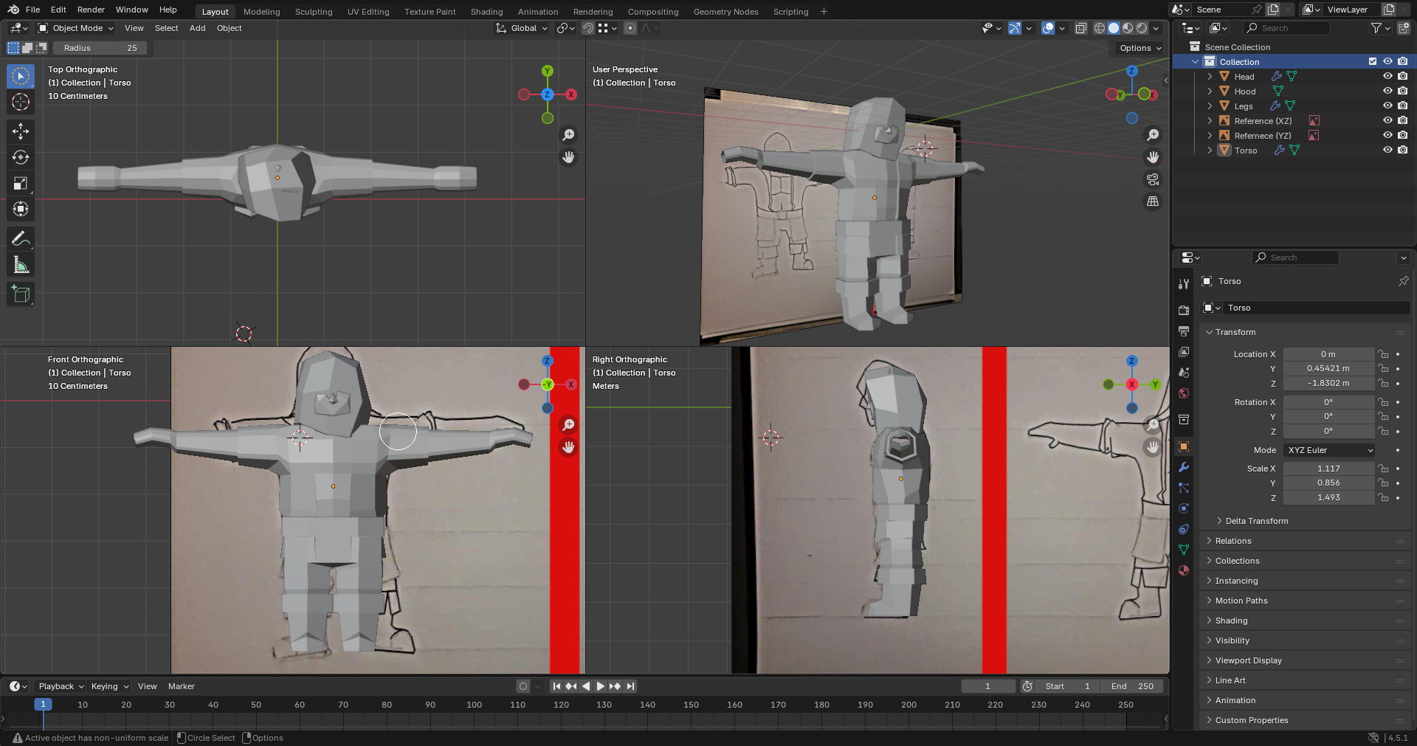Open the Playback dropdown in the timeline
This screenshot has height=746, width=1417.
pos(61,686)
